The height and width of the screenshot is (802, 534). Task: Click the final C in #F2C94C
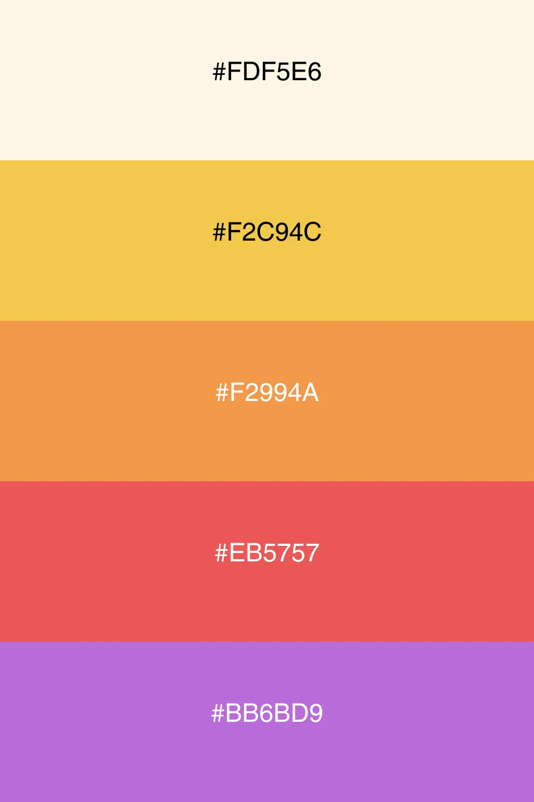coord(313,232)
